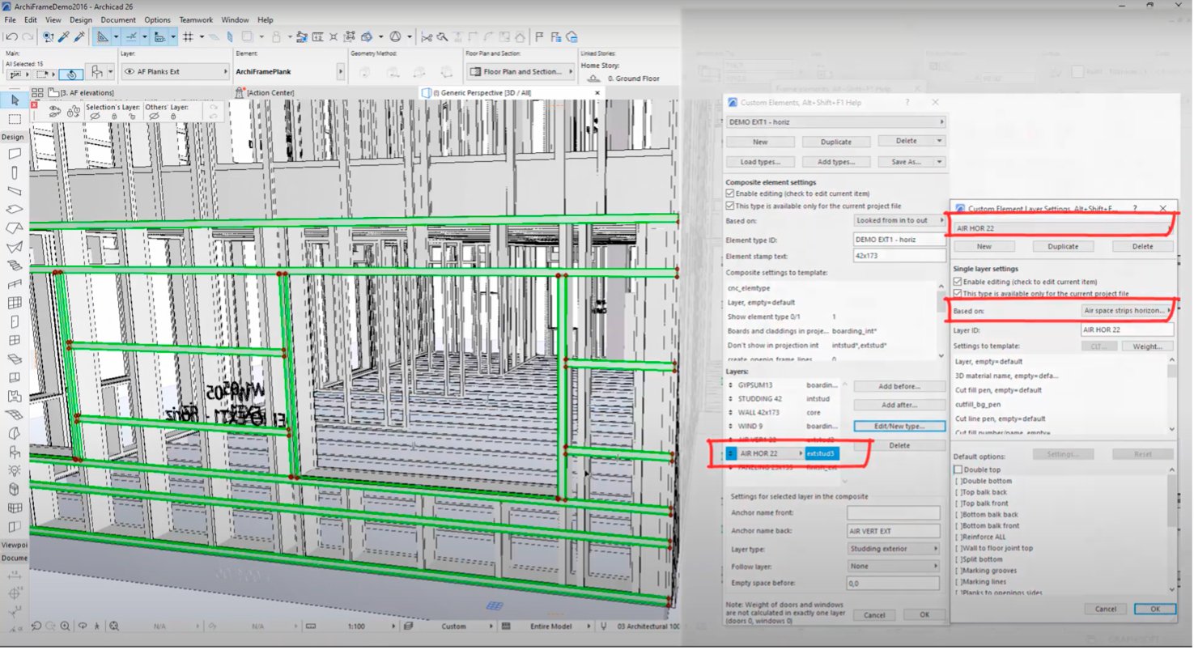Open the Air space strips horizon dropdown
Screen dimensions: 1194x650
(x=1128, y=311)
